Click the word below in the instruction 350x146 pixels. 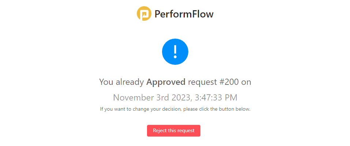coord(245,109)
